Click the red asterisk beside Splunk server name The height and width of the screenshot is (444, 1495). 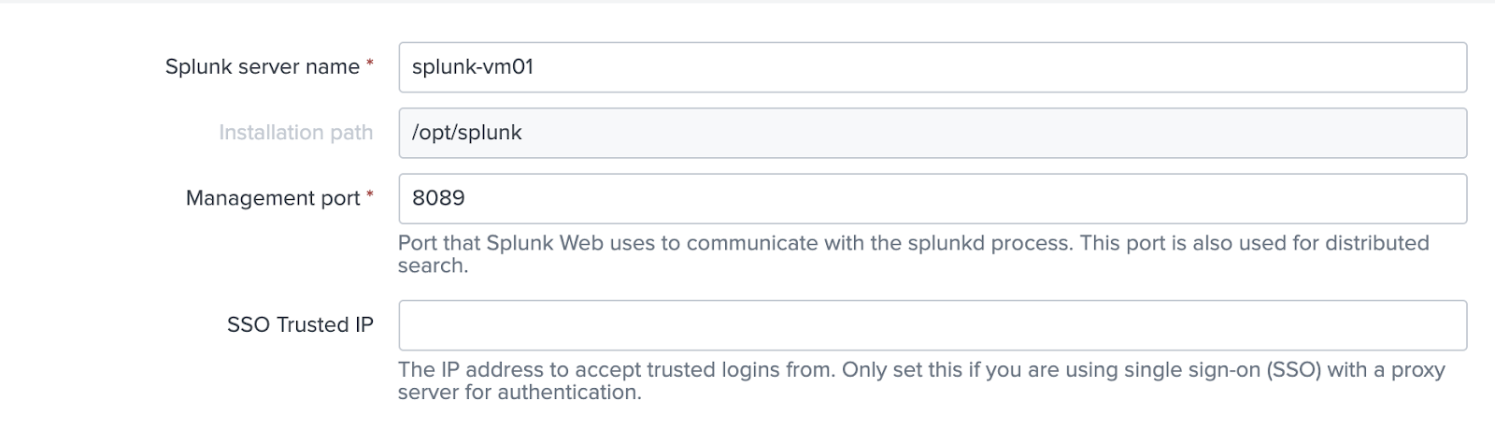click(370, 64)
